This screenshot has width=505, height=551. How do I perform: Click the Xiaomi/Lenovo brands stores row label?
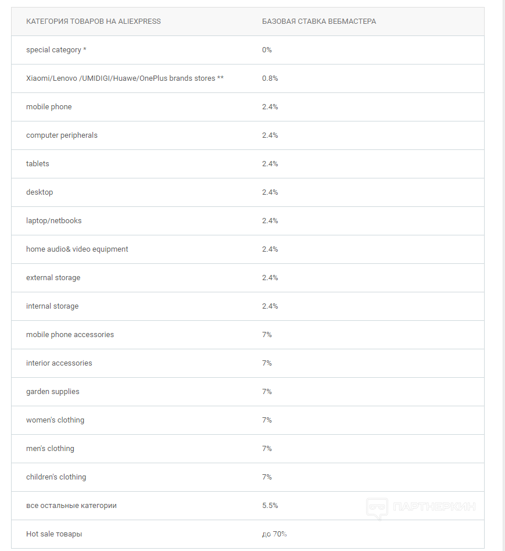tap(125, 78)
